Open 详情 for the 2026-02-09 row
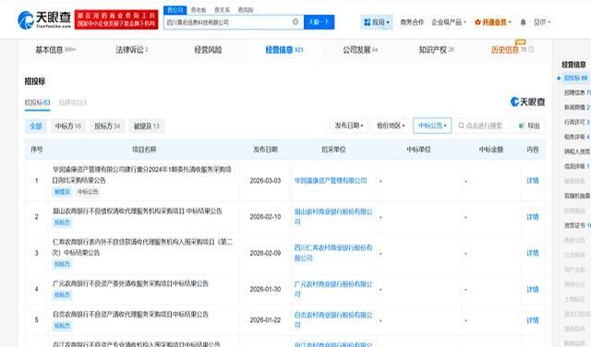 [533, 253]
